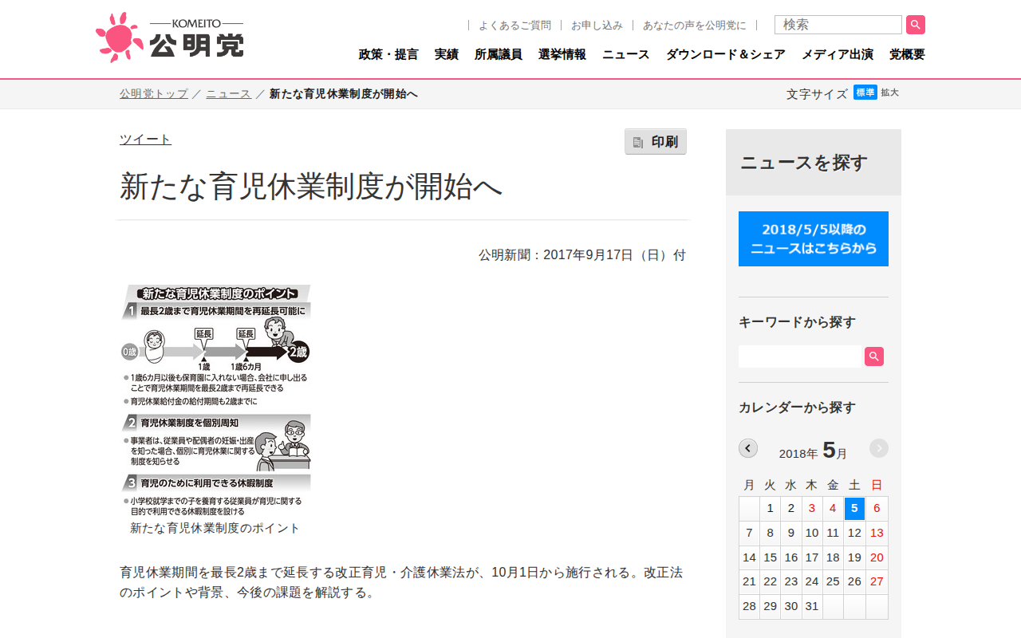Screen dimensions: 1021x638
Task: Open 政策・提言 menu
Action: pyautogui.click(x=388, y=54)
